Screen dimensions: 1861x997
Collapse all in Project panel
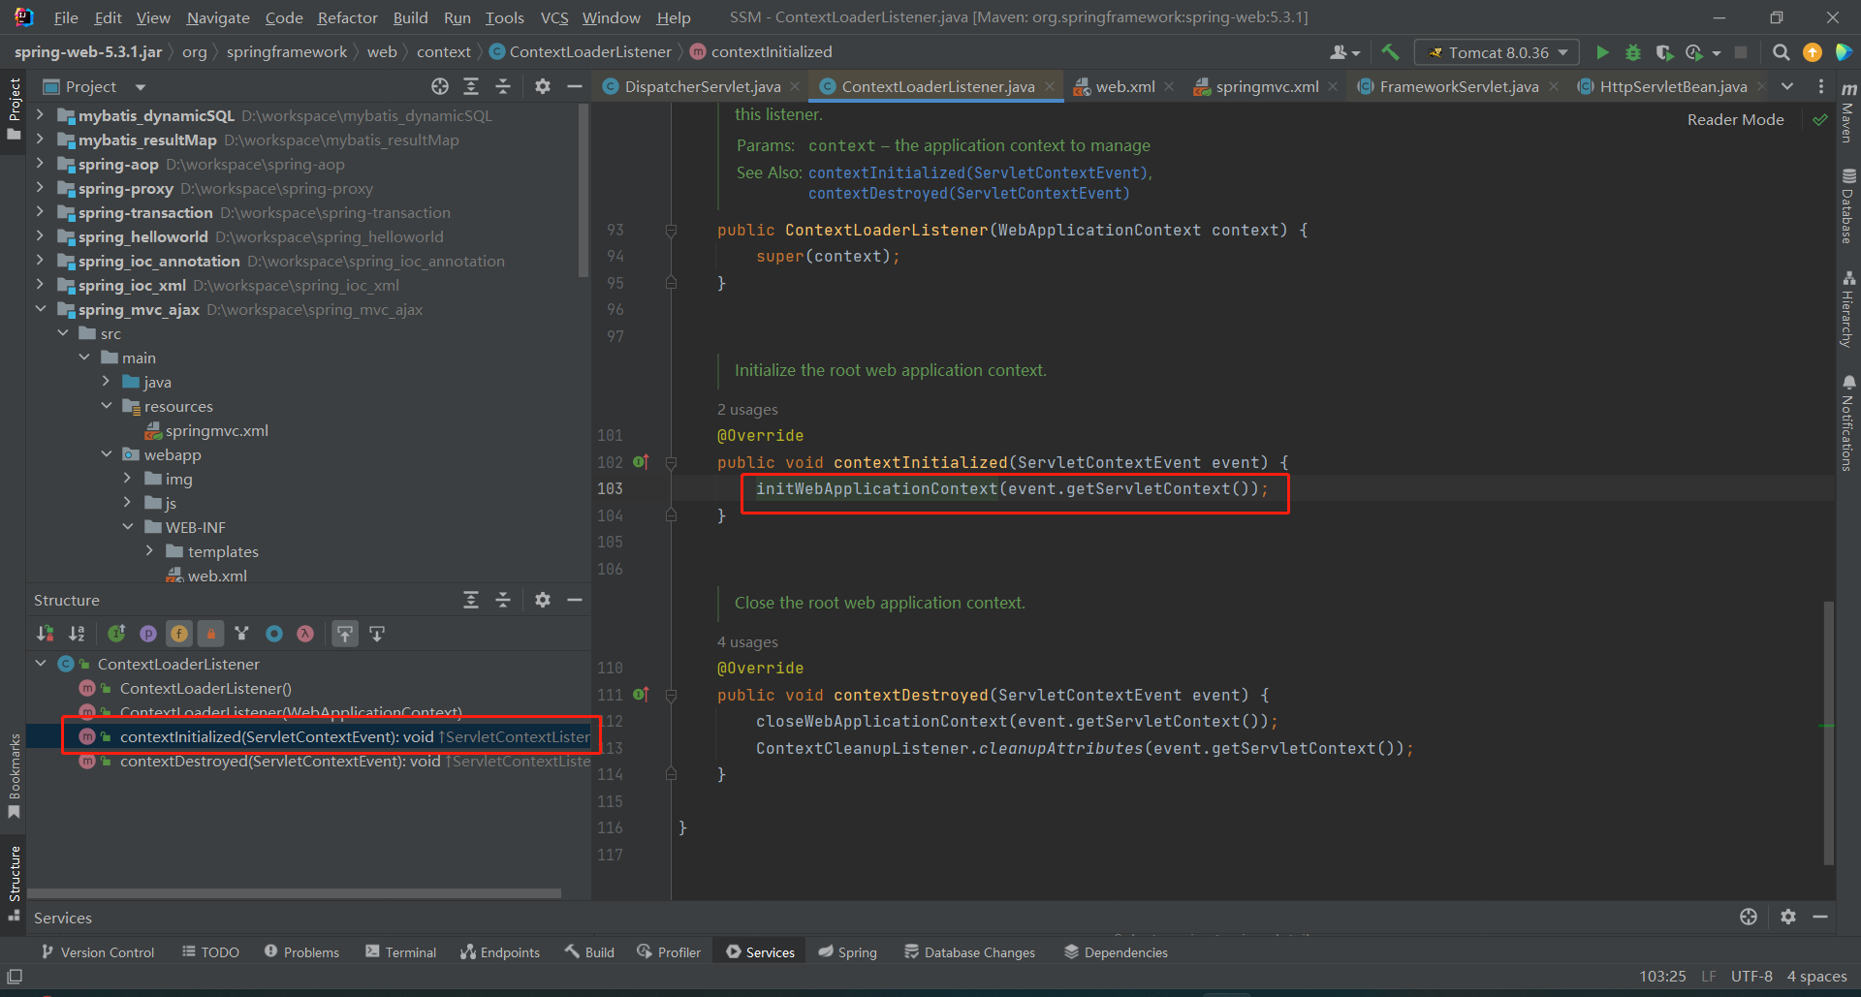coord(503,86)
